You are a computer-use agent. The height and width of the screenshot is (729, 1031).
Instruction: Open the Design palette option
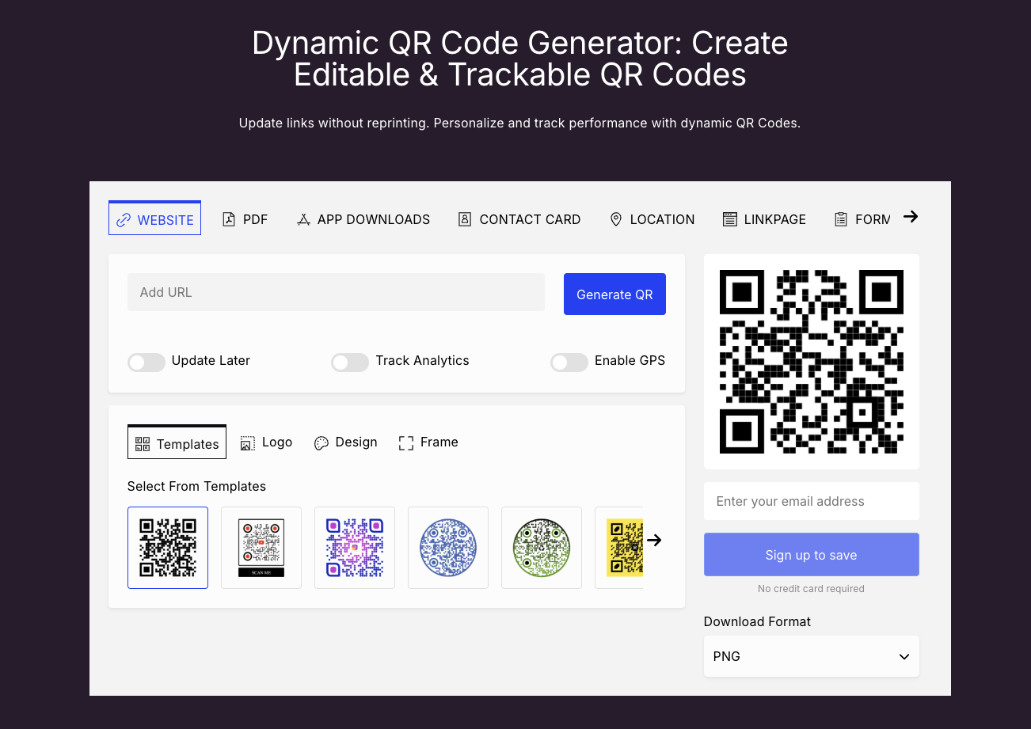(x=321, y=442)
